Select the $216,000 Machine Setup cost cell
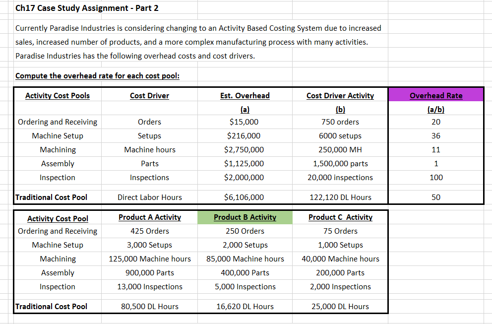Screen dimensions: 492x324 (x=245, y=135)
